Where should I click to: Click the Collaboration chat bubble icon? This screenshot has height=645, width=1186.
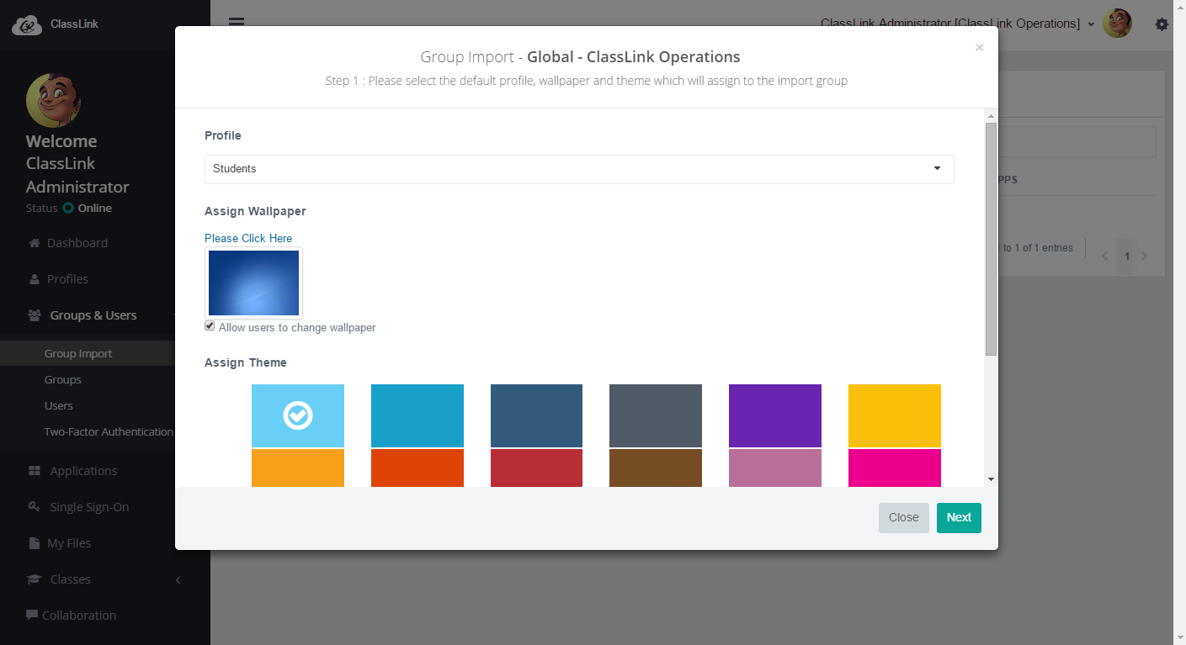pos(32,615)
